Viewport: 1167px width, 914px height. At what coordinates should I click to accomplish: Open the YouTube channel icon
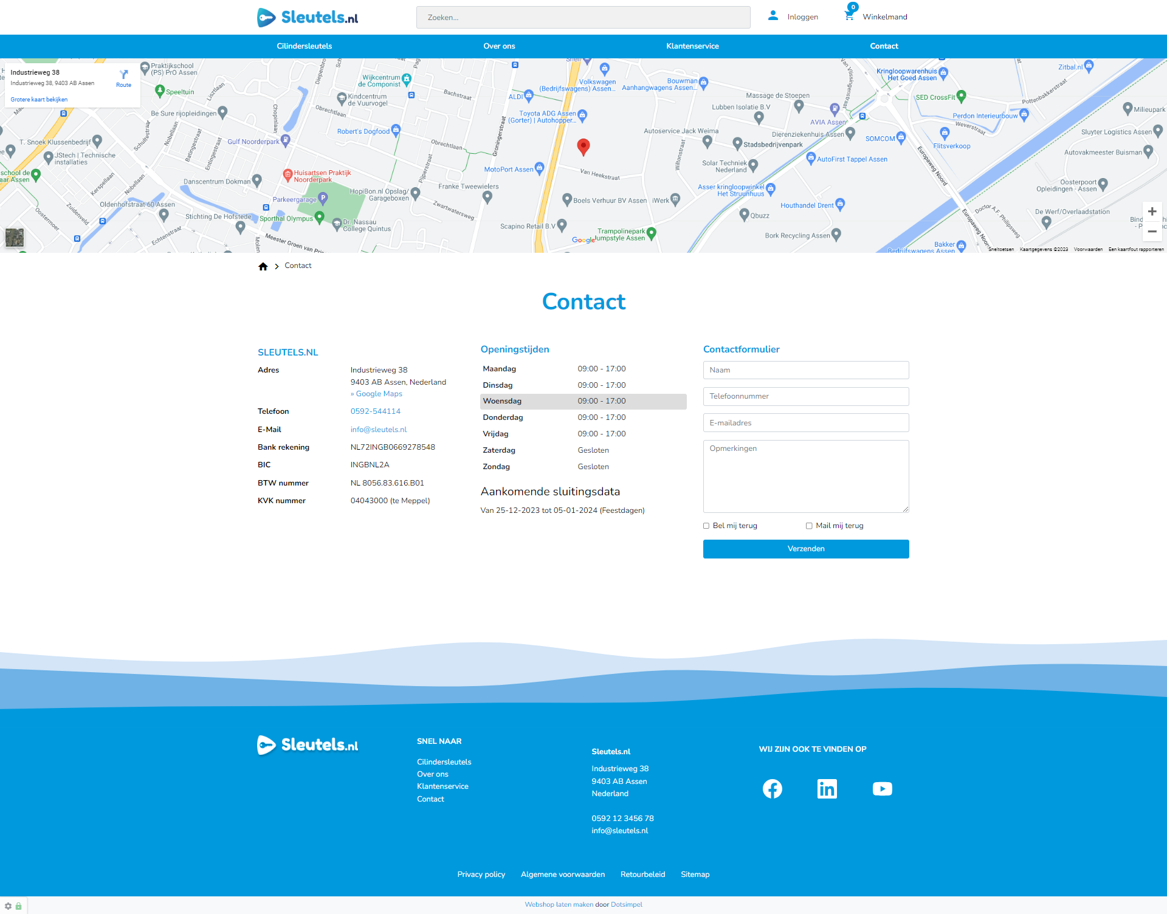pyautogui.click(x=882, y=789)
